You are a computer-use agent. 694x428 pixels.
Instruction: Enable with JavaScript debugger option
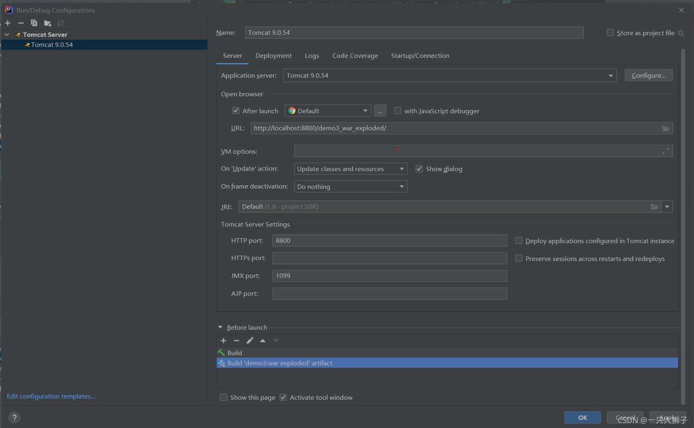pos(398,110)
